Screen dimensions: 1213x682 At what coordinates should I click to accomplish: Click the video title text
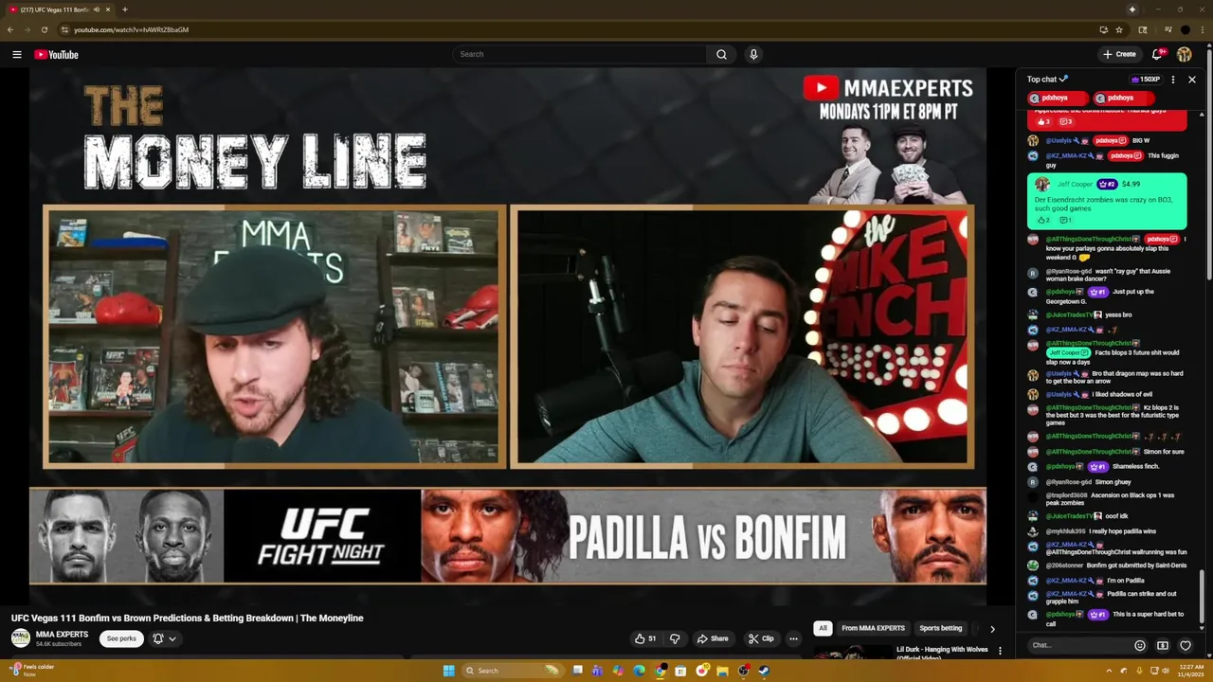coord(188,619)
